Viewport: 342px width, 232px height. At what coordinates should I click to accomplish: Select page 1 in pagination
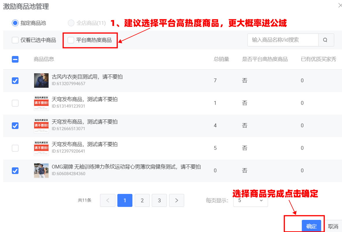(125, 201)
